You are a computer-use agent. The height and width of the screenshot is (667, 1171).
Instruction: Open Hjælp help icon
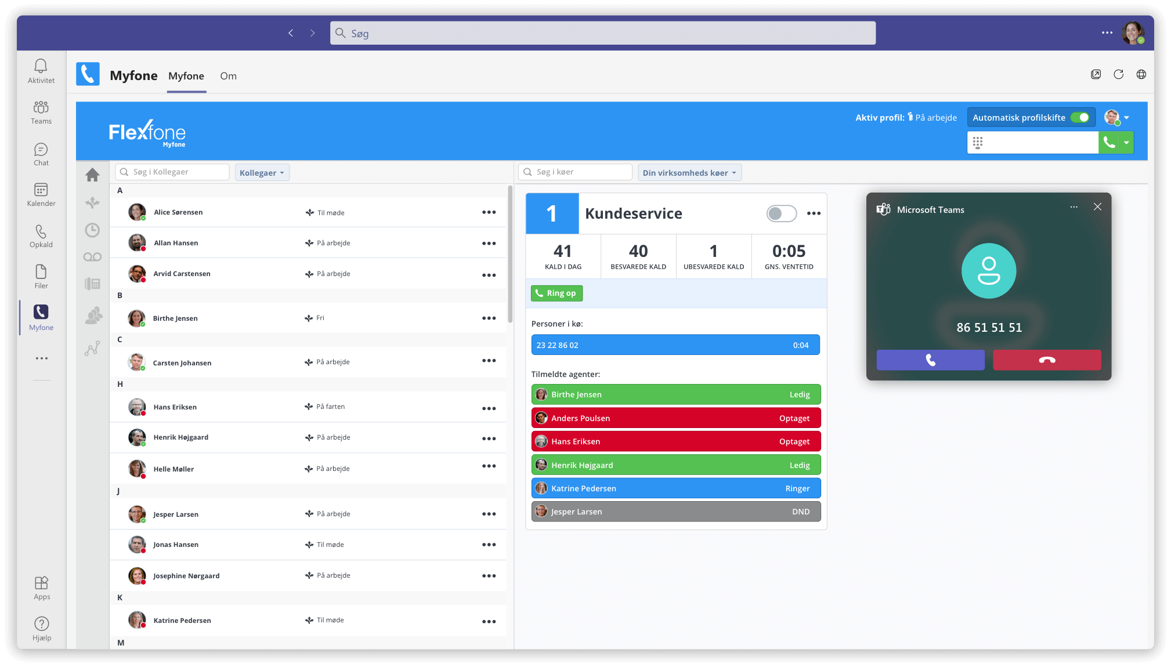coord(41,629)
